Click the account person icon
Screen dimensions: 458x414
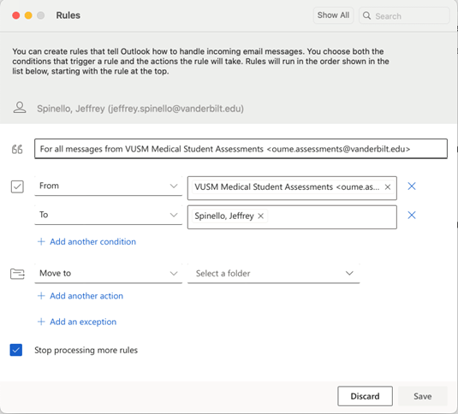tap(20, 108)
